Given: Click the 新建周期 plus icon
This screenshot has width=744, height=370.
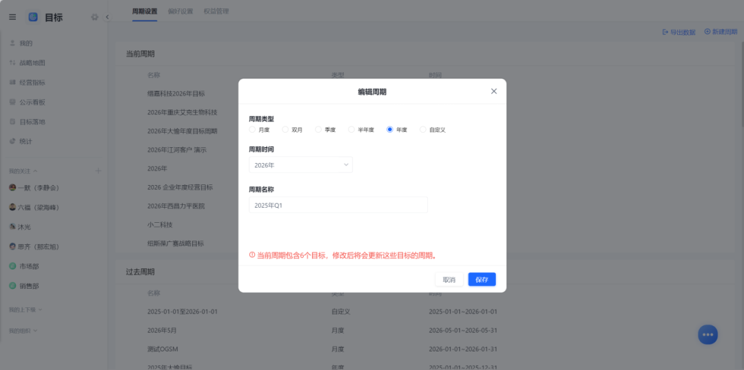Looking at the screenshot, I should [707, 32].
